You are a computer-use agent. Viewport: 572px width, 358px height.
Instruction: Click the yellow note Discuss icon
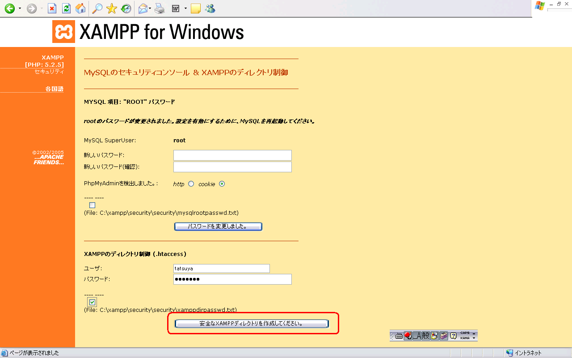click(x=196, y=9)
